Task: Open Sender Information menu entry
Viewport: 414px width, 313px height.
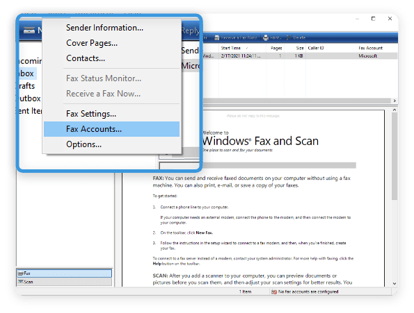Action: (104, 28)
